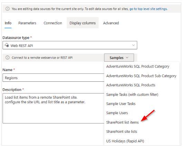Open the Advanced tab
This screenshot has width=183, height=149.
click(111, 23)
